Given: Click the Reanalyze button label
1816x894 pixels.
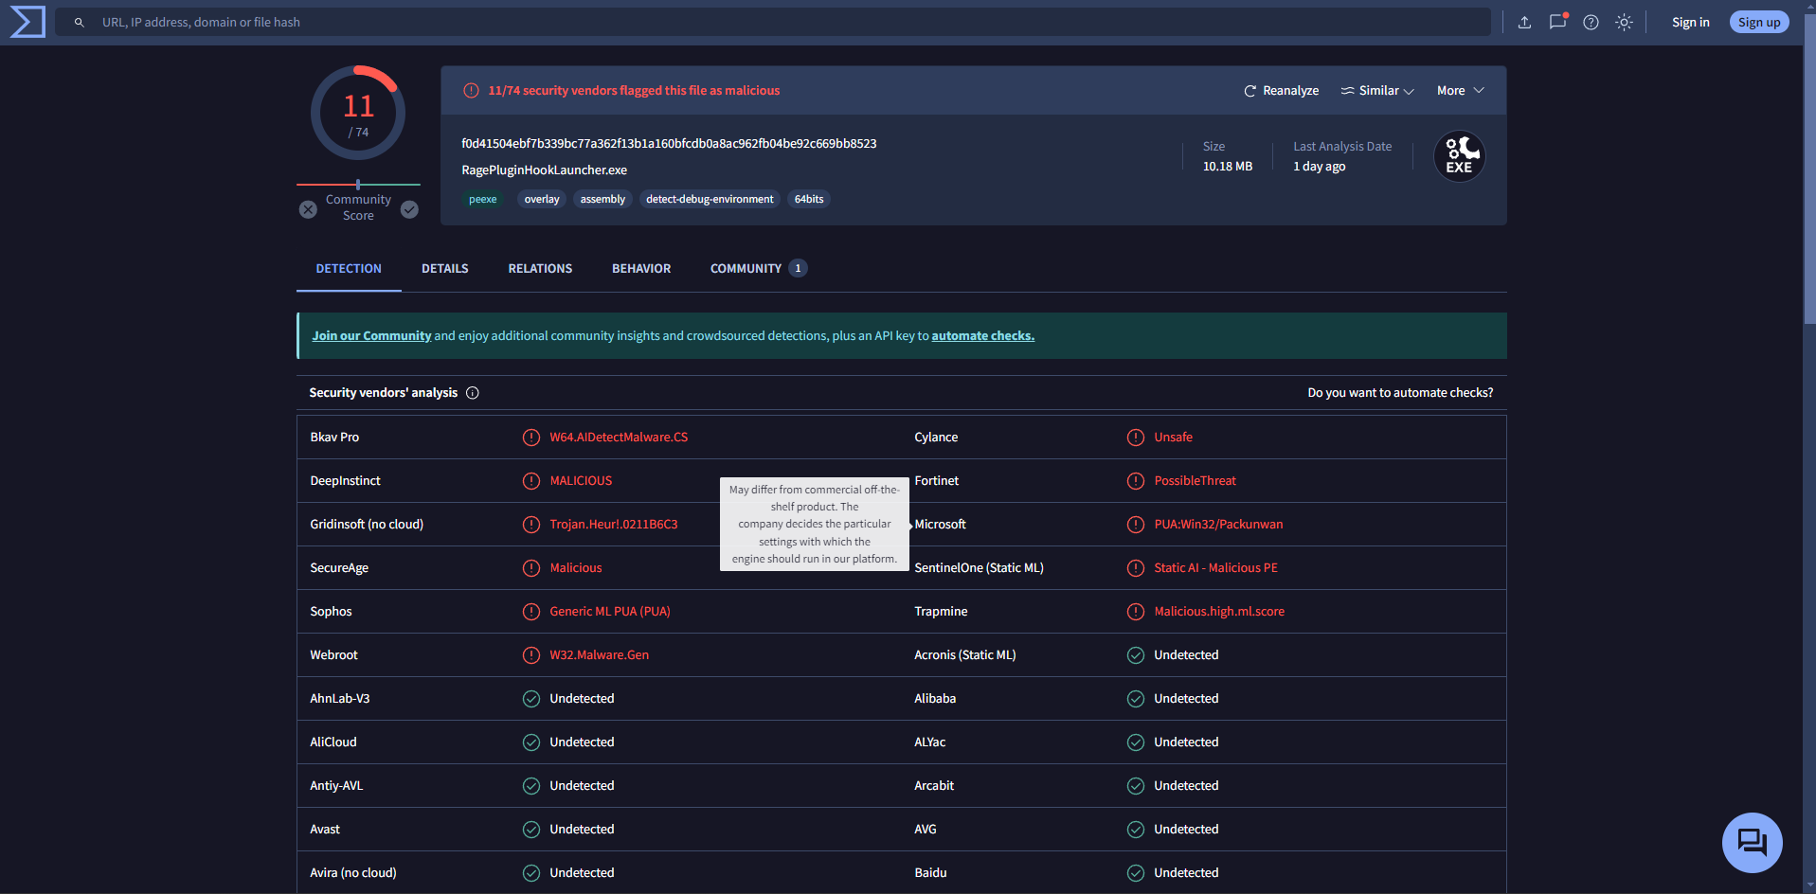Looking at the screenshot, I should 1290,91.
